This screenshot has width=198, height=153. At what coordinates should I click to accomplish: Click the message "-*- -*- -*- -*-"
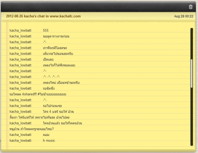coord(51,76)
